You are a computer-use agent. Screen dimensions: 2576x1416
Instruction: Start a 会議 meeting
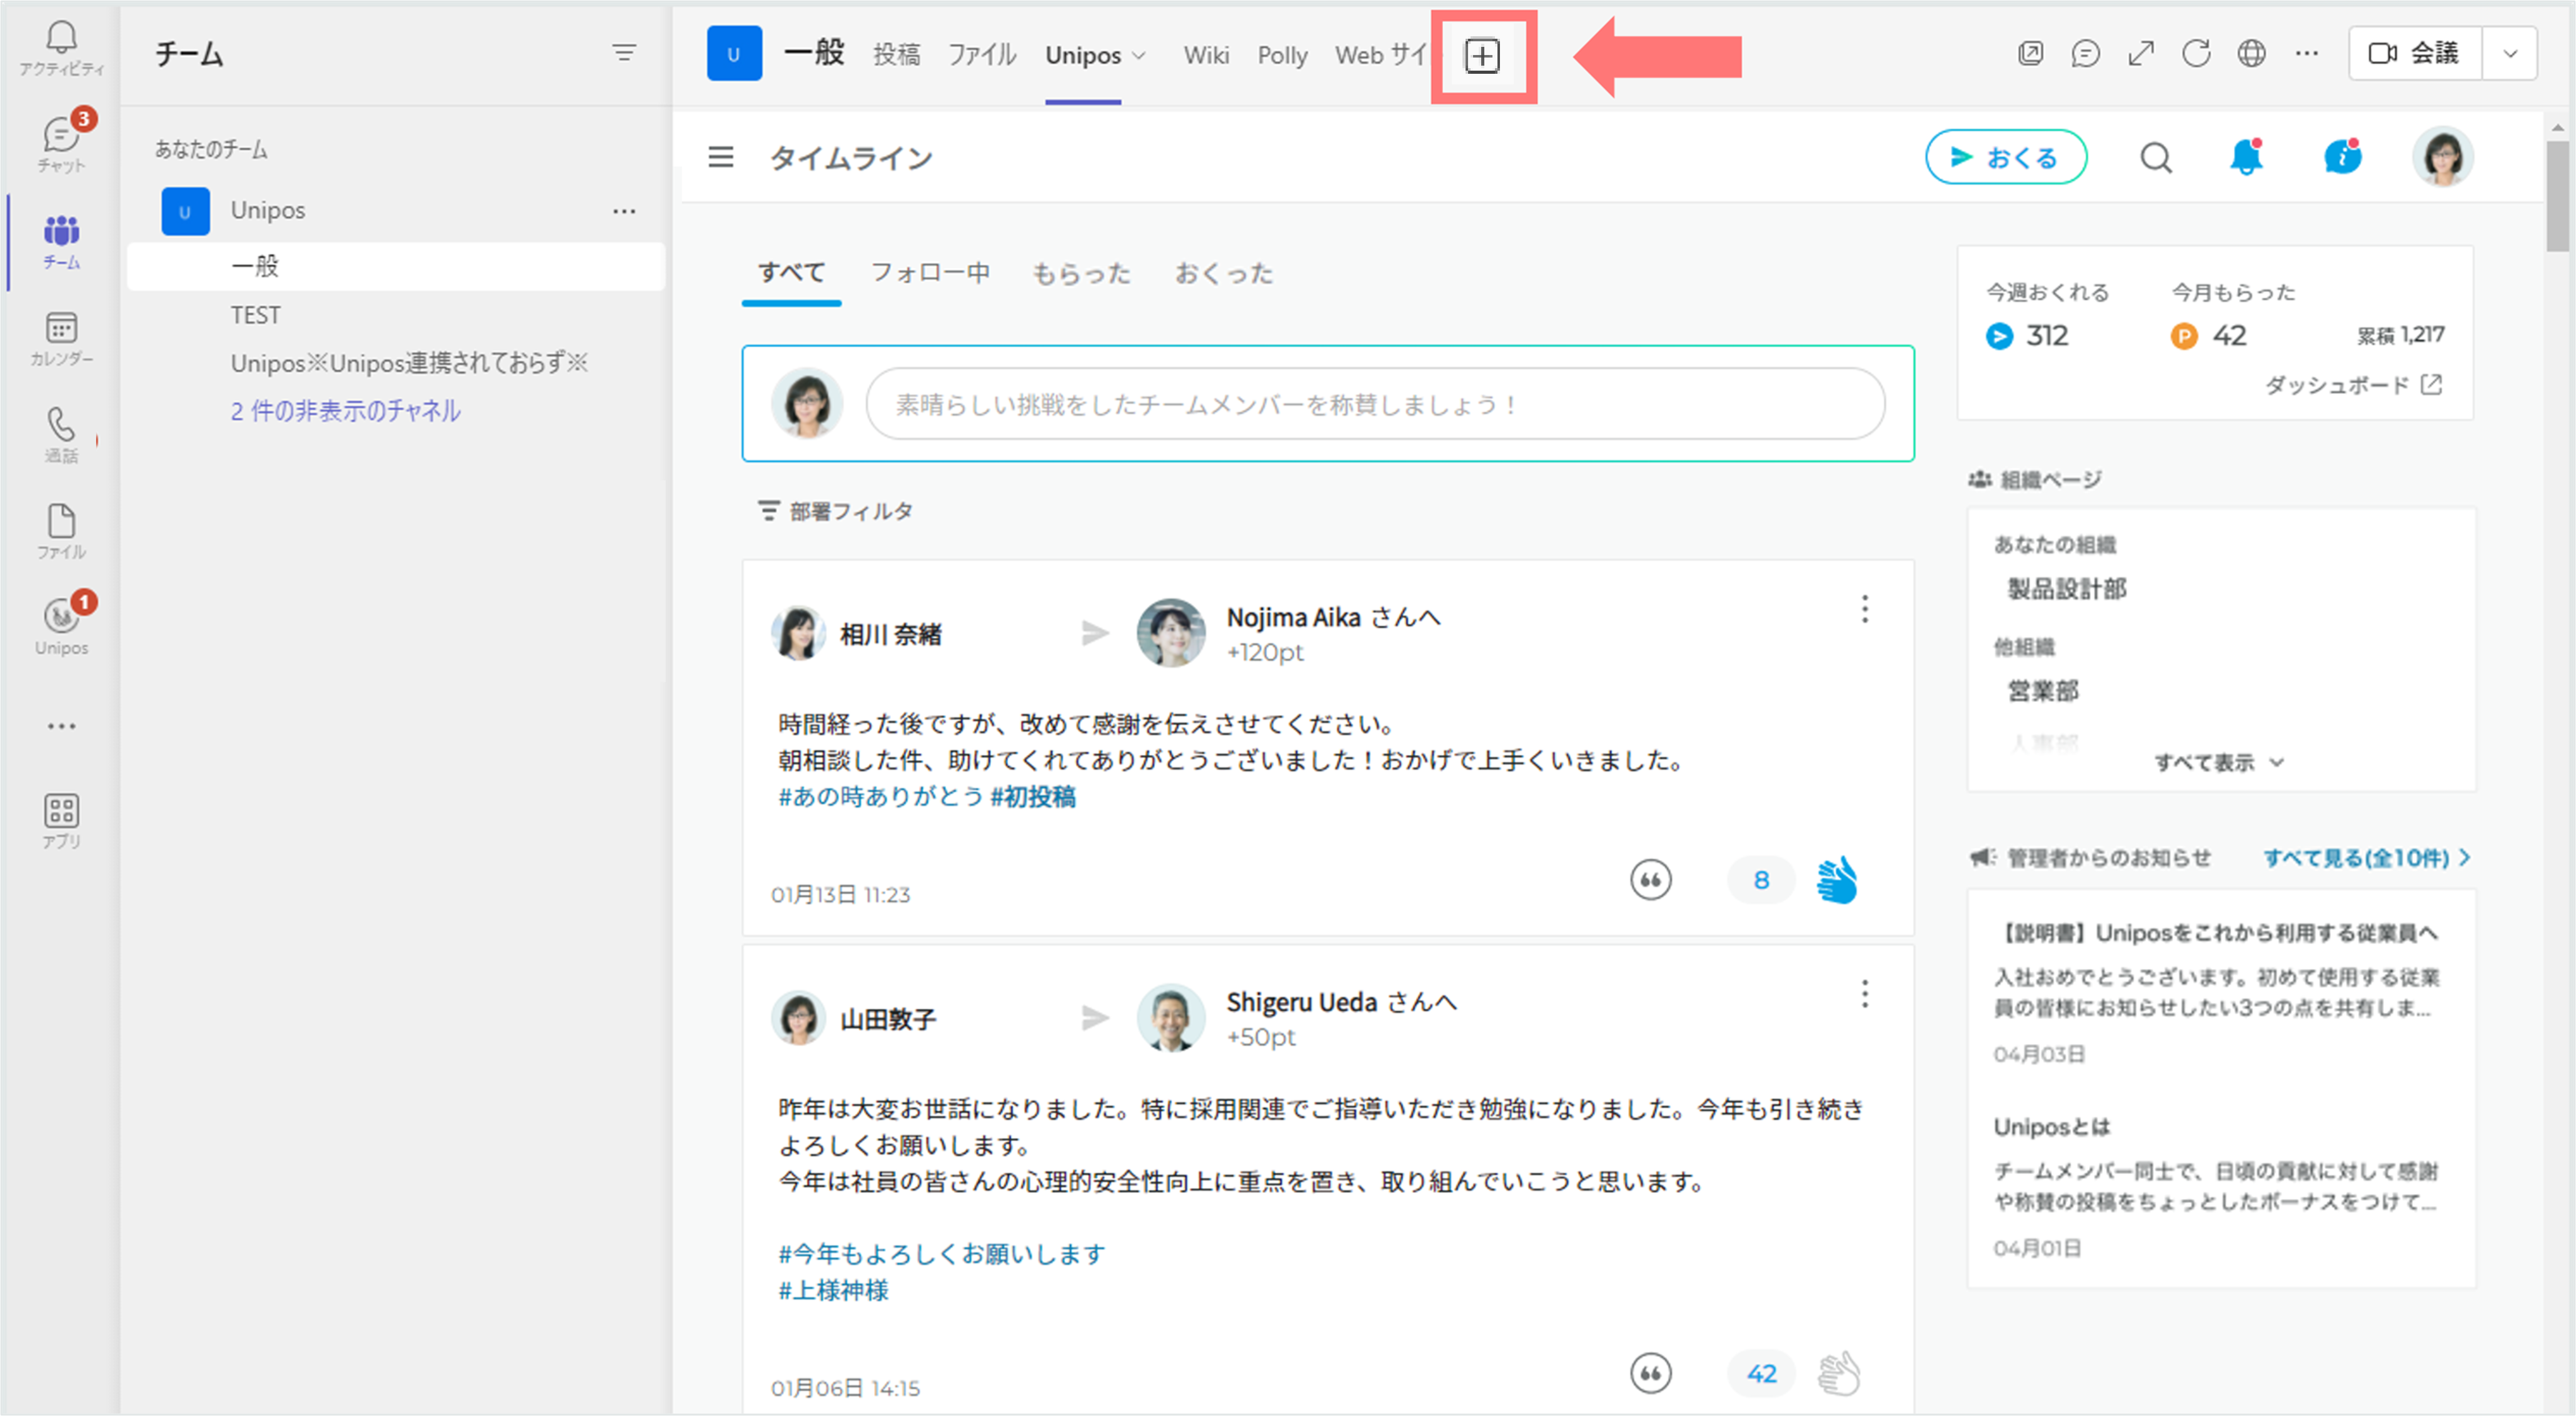point(2415,54)
